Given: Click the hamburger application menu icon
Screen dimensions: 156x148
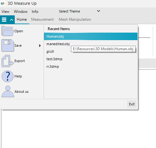Looking at the screenshot, I should (4, 19).
